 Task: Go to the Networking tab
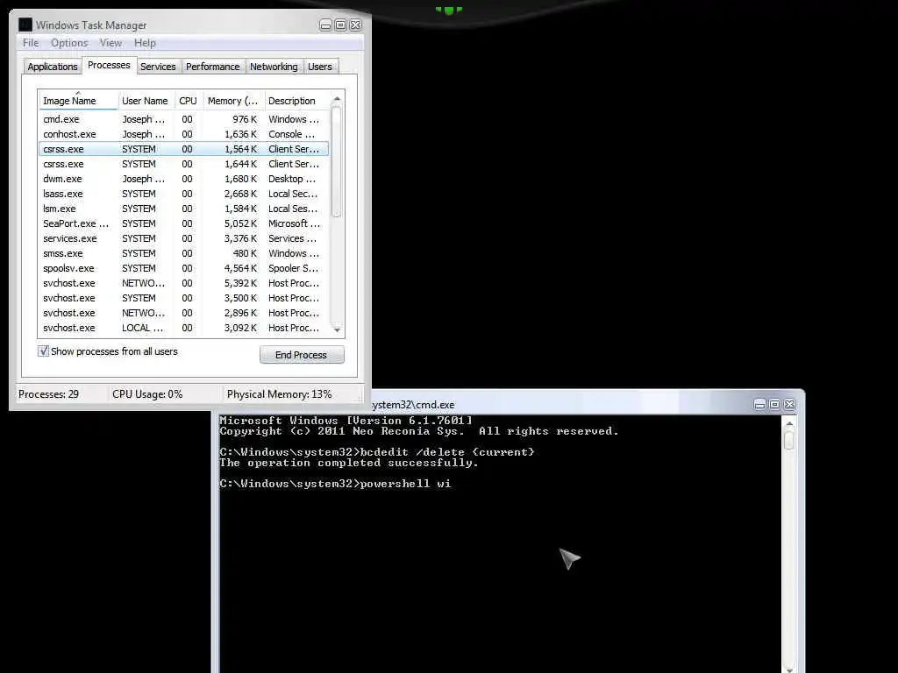(x=274, y=67)
